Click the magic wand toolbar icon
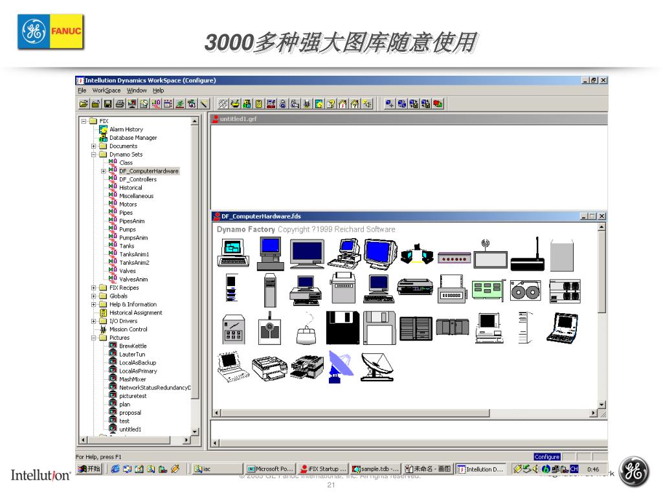663x497 pixels. click(x=203, y=104)
